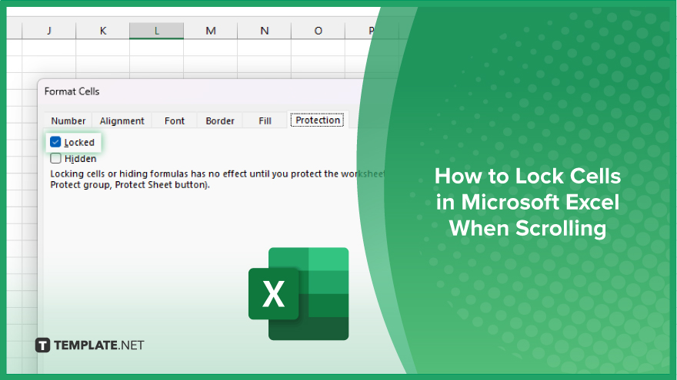The width and height of the screenshot is (677, 380).
Task: Click the Format Cells dialog title
Action: tap(72, 91)
